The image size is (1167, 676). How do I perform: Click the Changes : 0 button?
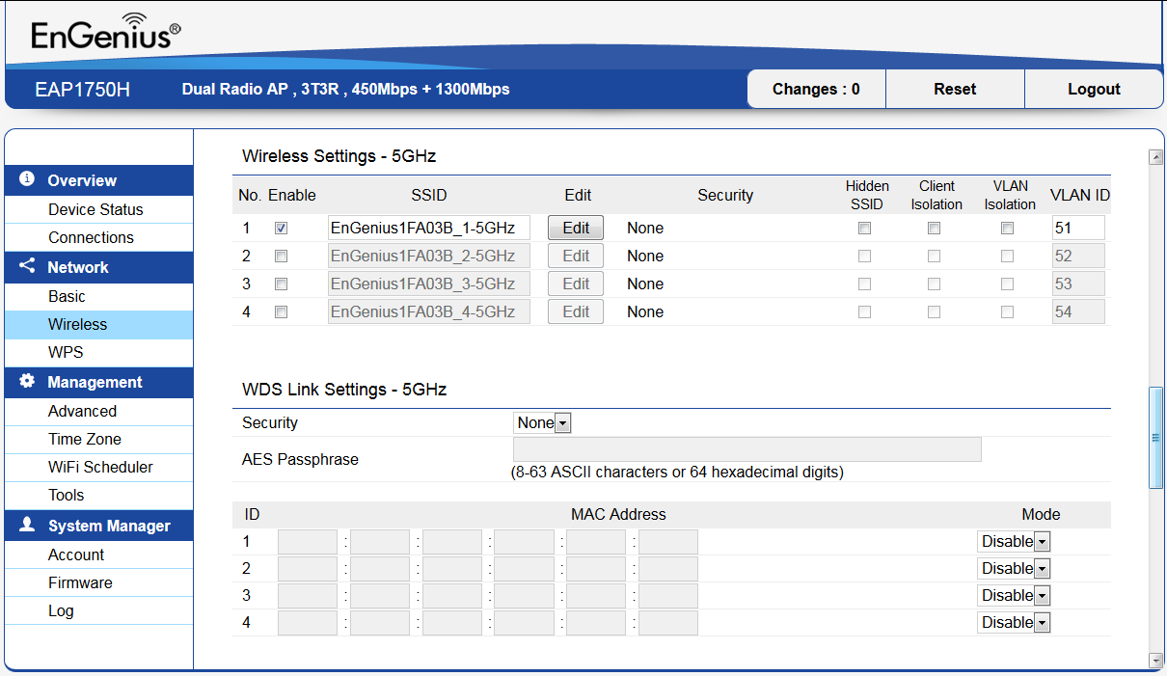(816, 89)
